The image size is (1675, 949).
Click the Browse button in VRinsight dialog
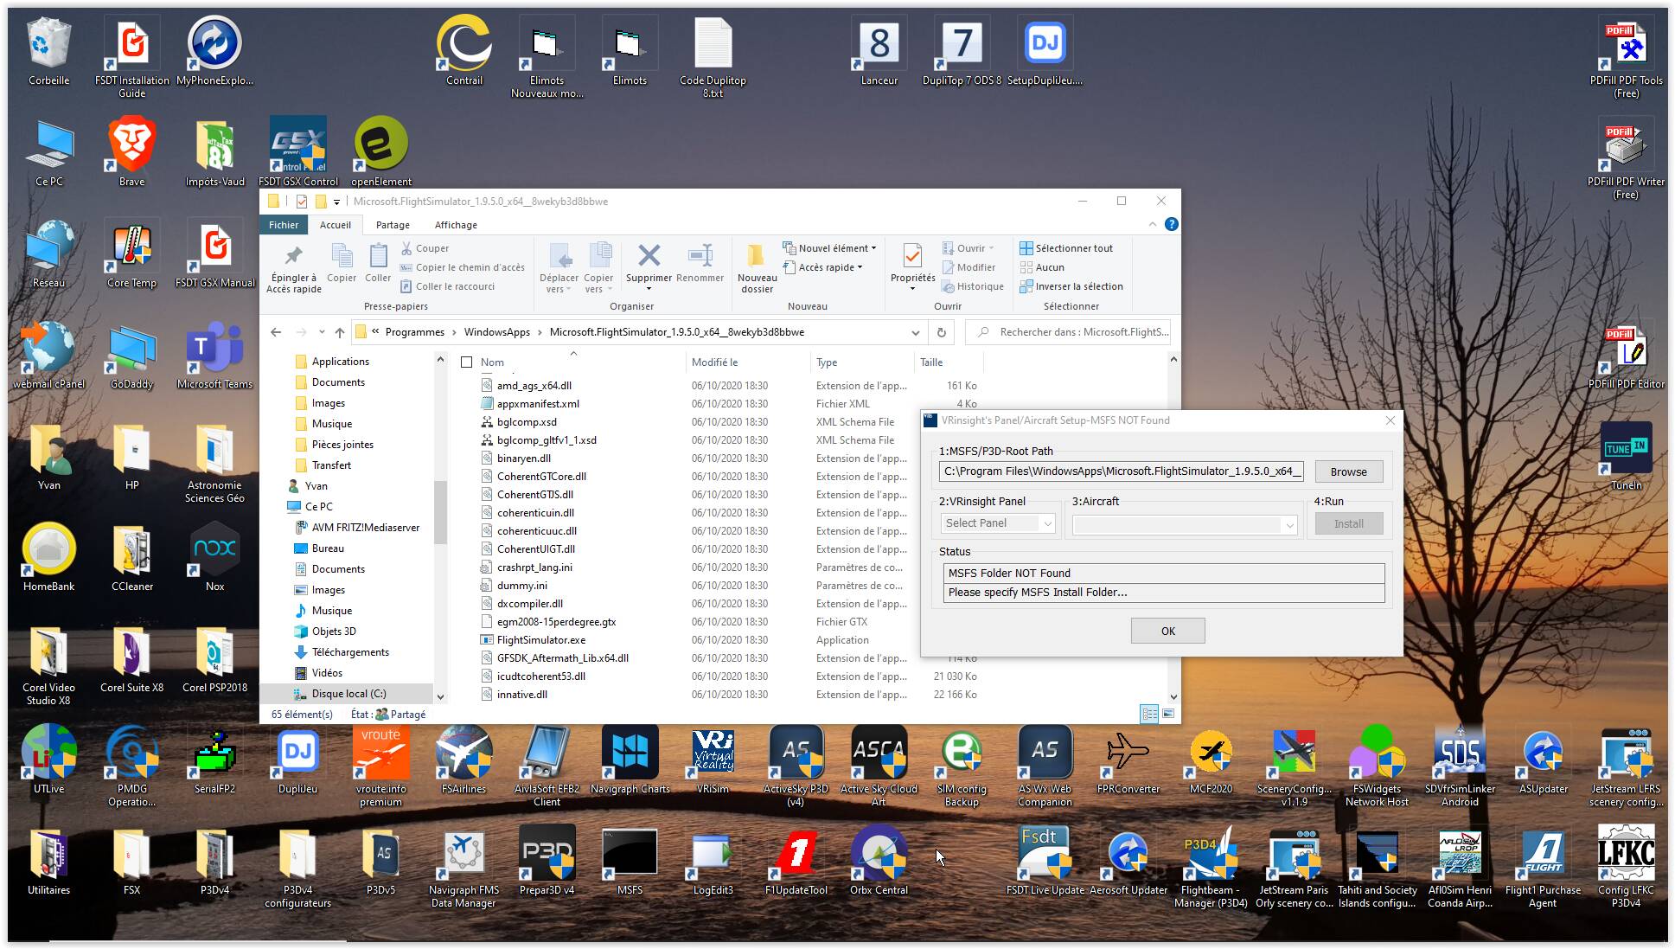pos(1348,471)
